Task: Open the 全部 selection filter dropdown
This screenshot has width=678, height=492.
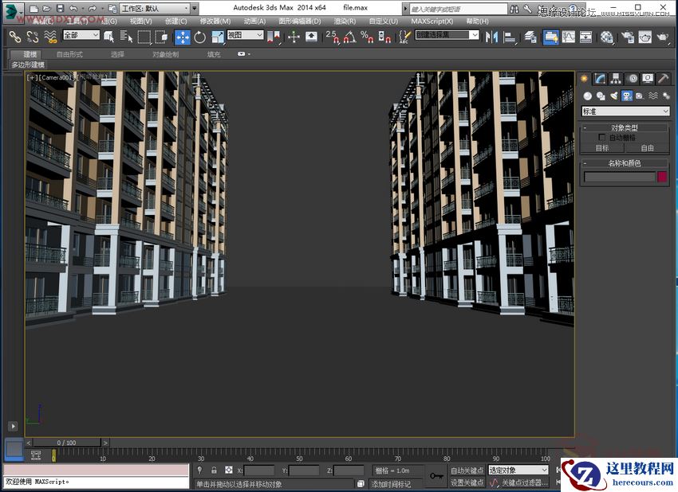Action: (x=80, y=35)
